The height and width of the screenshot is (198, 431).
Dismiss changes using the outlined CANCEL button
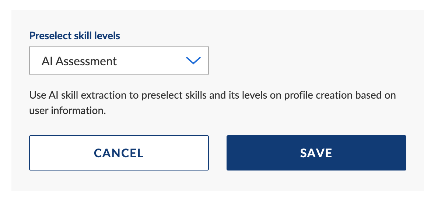[x=119, y=153]
